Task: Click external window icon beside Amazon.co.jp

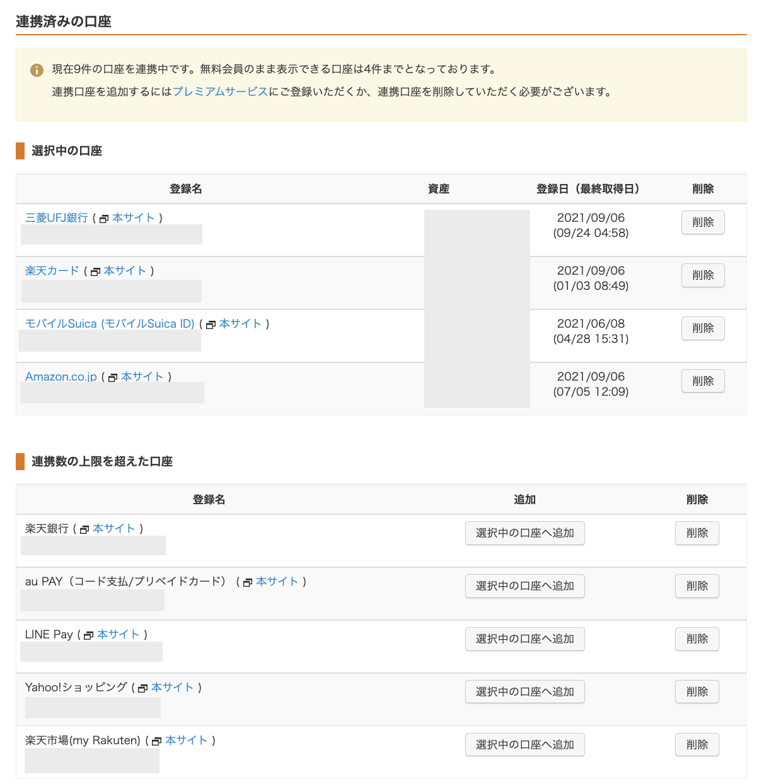Action: (x=113, y=378)
